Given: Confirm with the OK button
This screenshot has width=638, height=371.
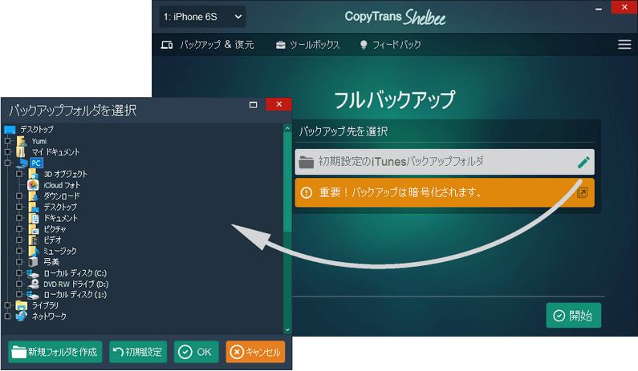Looking at the screenshot, I should pyautogui.click(x=196, y=352).
